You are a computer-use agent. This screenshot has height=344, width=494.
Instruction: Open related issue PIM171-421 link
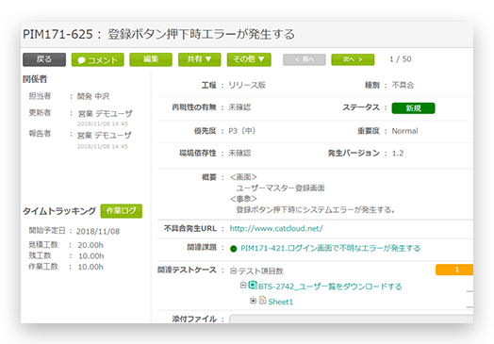(331, 248)
